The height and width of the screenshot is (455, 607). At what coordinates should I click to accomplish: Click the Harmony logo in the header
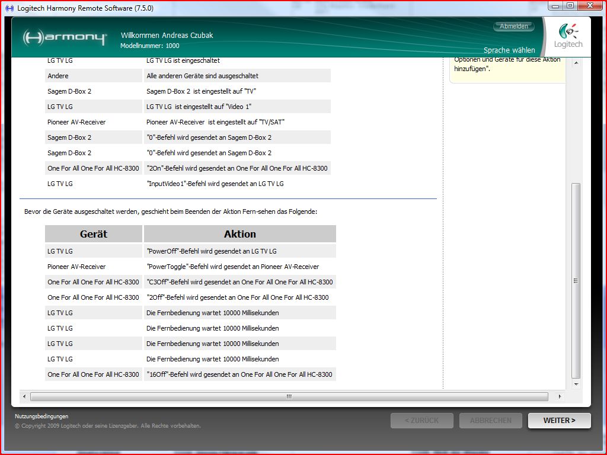coord(65,38)
